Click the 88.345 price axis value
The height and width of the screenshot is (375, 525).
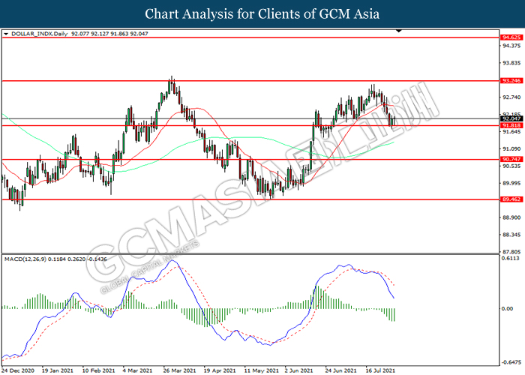[511, 235]
